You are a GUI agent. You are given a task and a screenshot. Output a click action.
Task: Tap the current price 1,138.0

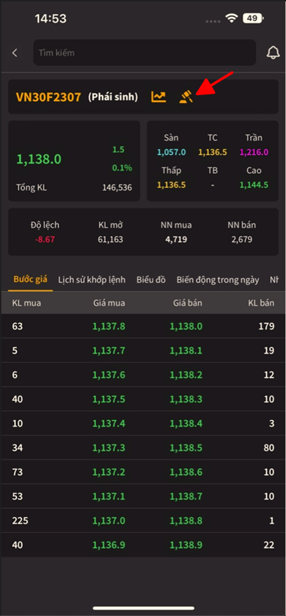[x=38, y=159]
